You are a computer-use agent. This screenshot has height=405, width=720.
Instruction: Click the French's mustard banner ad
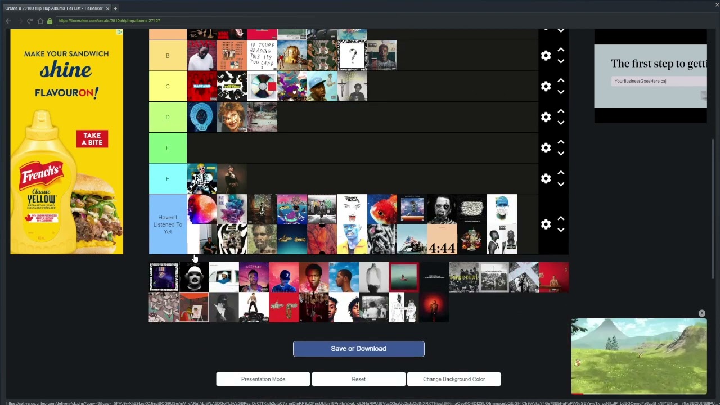point(66,142)
